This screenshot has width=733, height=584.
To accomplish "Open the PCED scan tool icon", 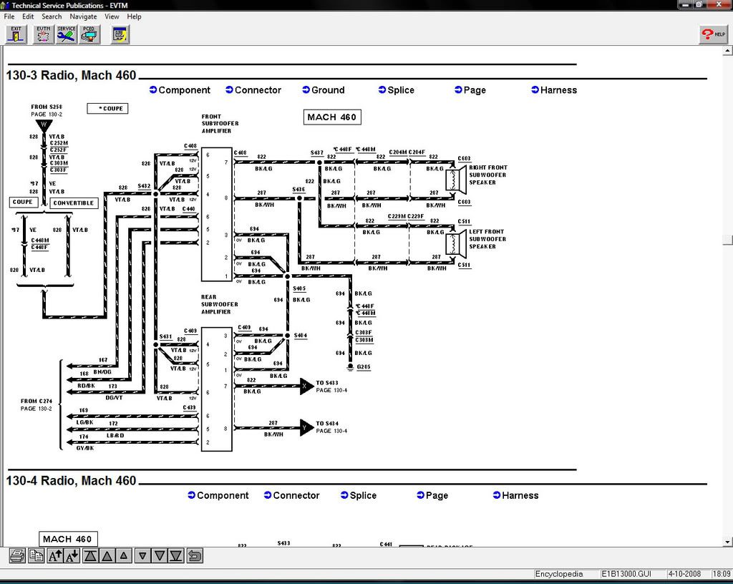I will coord(89,35).
